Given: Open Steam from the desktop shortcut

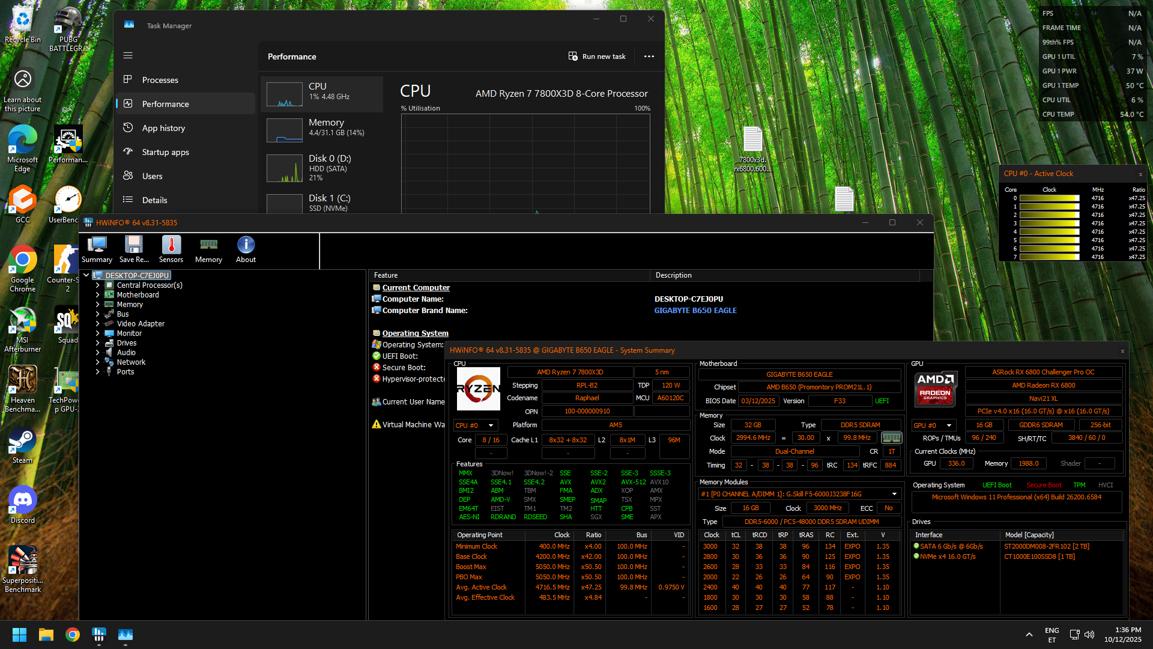Looking at the screenshot, I should tap(22, 445).
